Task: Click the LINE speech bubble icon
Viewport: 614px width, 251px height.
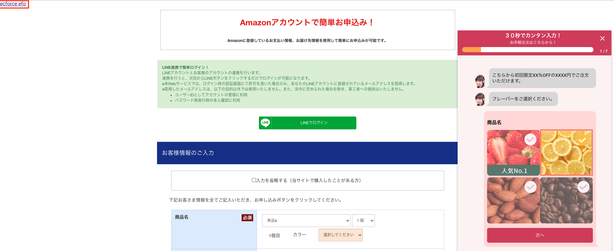Action: [265, 123]
